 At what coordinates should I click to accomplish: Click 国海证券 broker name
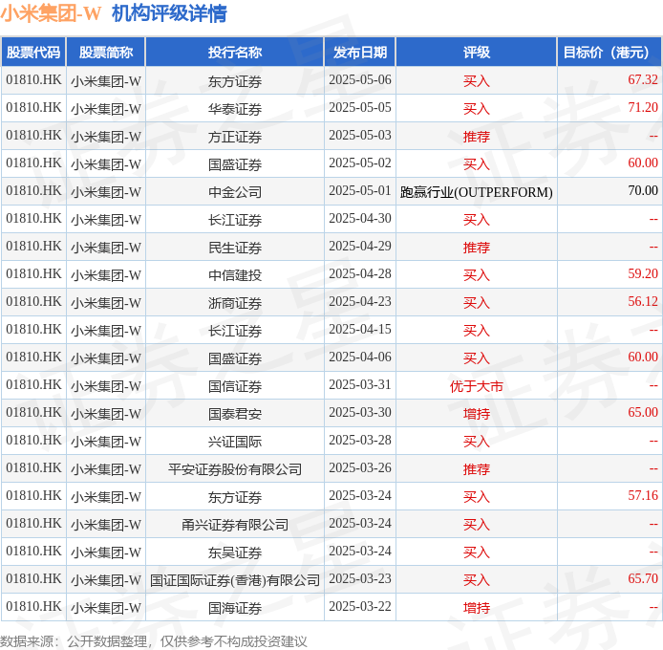(x=235, y=608)
